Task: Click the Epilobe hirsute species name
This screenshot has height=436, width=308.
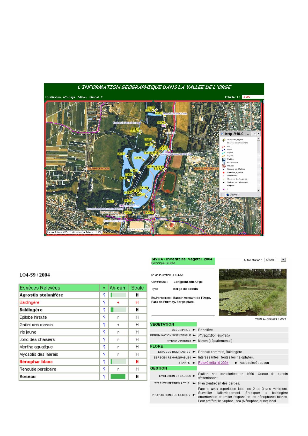Action: (x=33, y=317)
